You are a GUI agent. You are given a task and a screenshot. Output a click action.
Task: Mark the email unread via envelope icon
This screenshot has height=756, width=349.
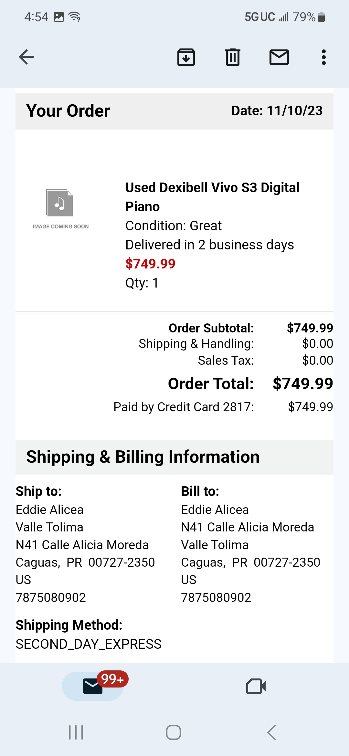(279, 57)
